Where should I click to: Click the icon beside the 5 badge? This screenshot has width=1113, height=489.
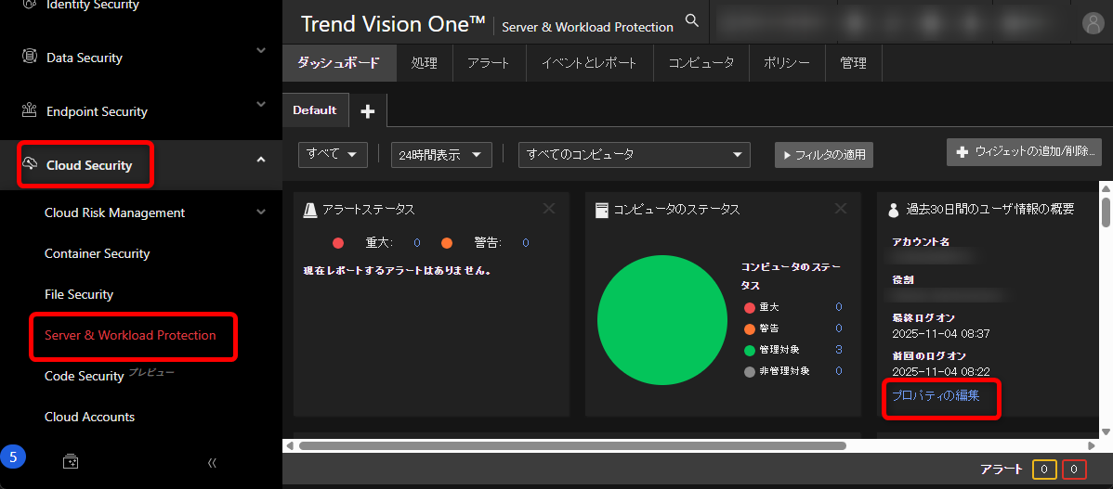coord(71,461)
